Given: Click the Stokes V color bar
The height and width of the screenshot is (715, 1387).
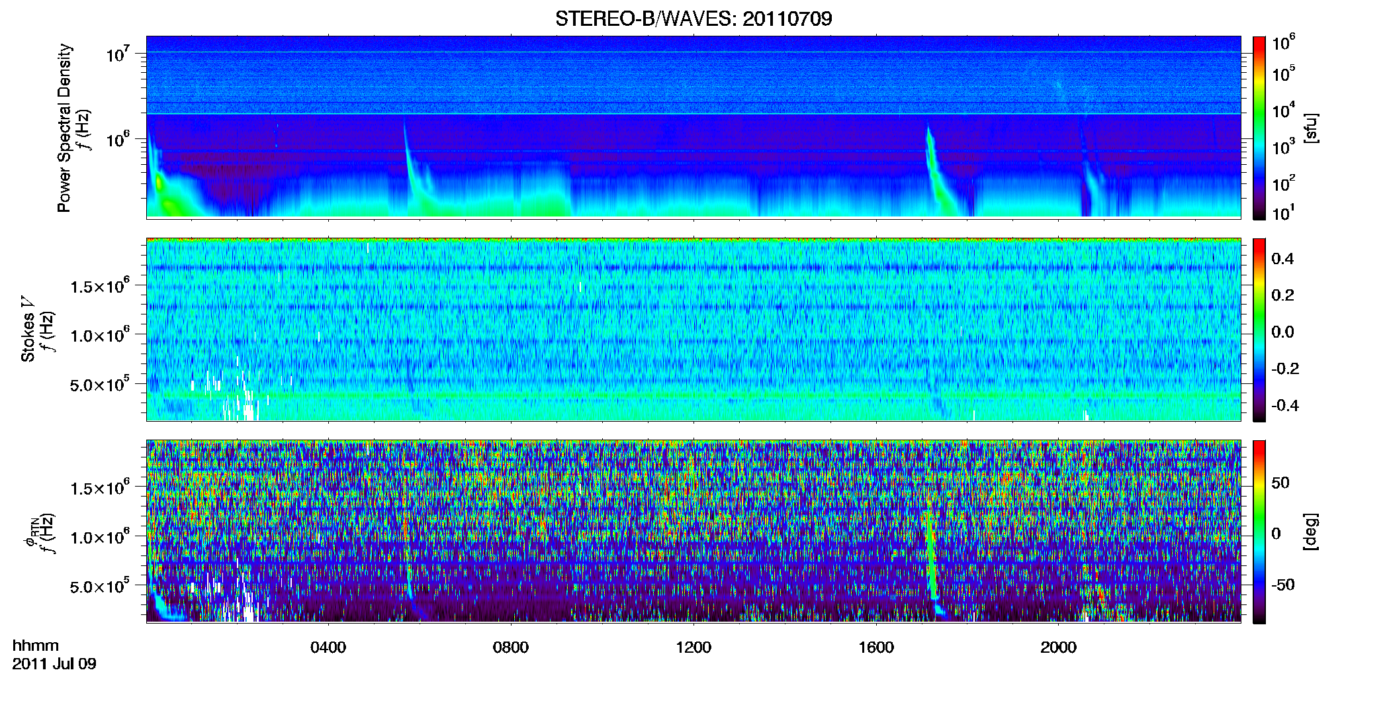Looking at the screenshot, I should click(1259, 330).
